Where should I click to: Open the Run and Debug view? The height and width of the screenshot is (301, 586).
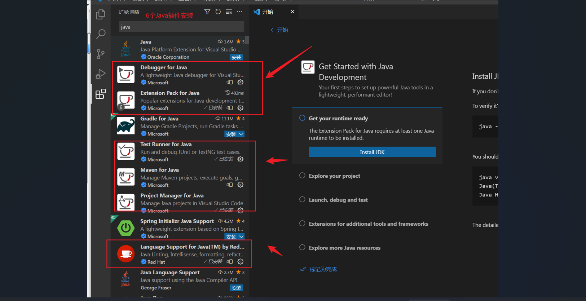101,74
